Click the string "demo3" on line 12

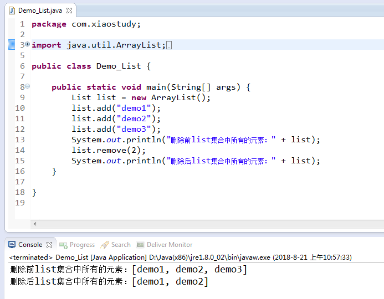click(x=134, y=129)
